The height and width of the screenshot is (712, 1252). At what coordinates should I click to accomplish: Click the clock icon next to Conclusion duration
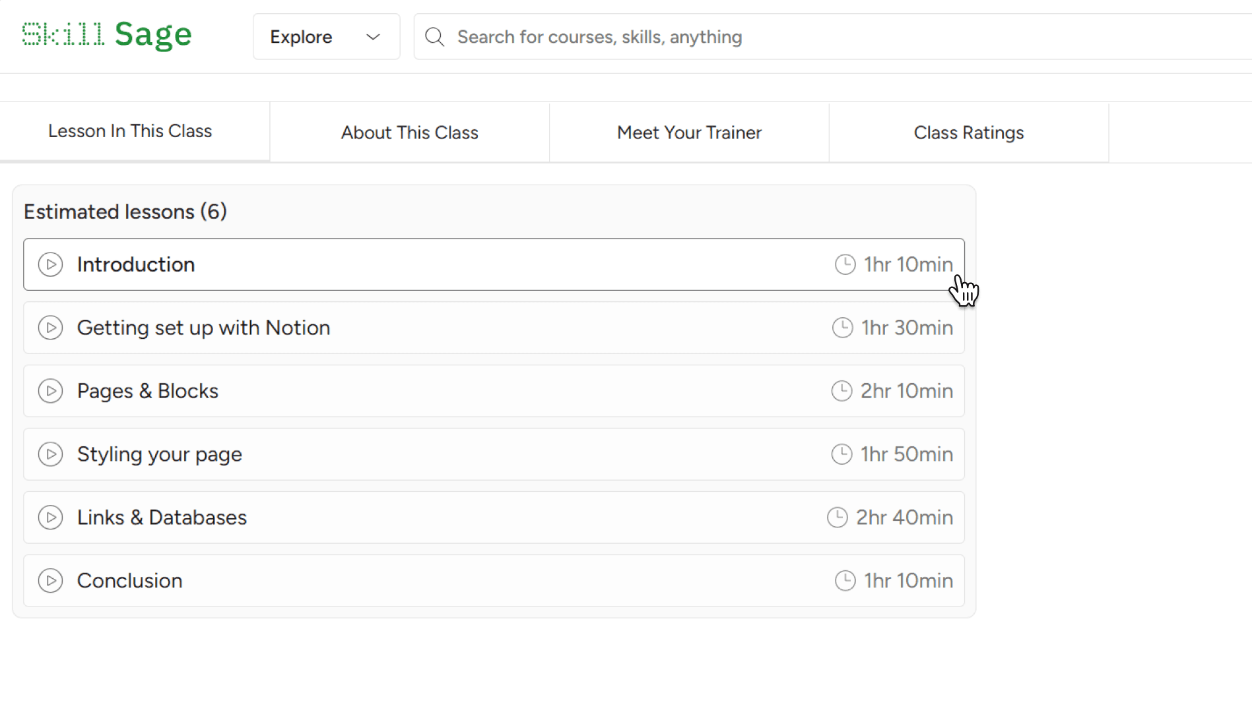(x=845, y=581)
